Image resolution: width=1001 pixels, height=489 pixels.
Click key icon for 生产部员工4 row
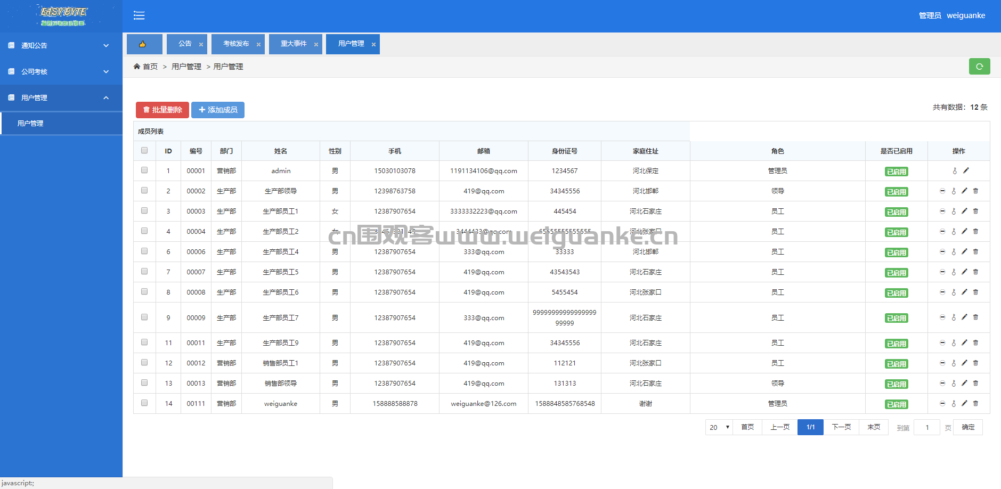click(x=954, y=251)
